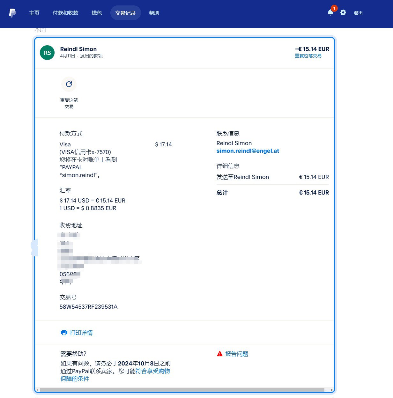This screenshot has height=398, width=393.
Task: Click the 打印详情 link
Action: point(81,333)
